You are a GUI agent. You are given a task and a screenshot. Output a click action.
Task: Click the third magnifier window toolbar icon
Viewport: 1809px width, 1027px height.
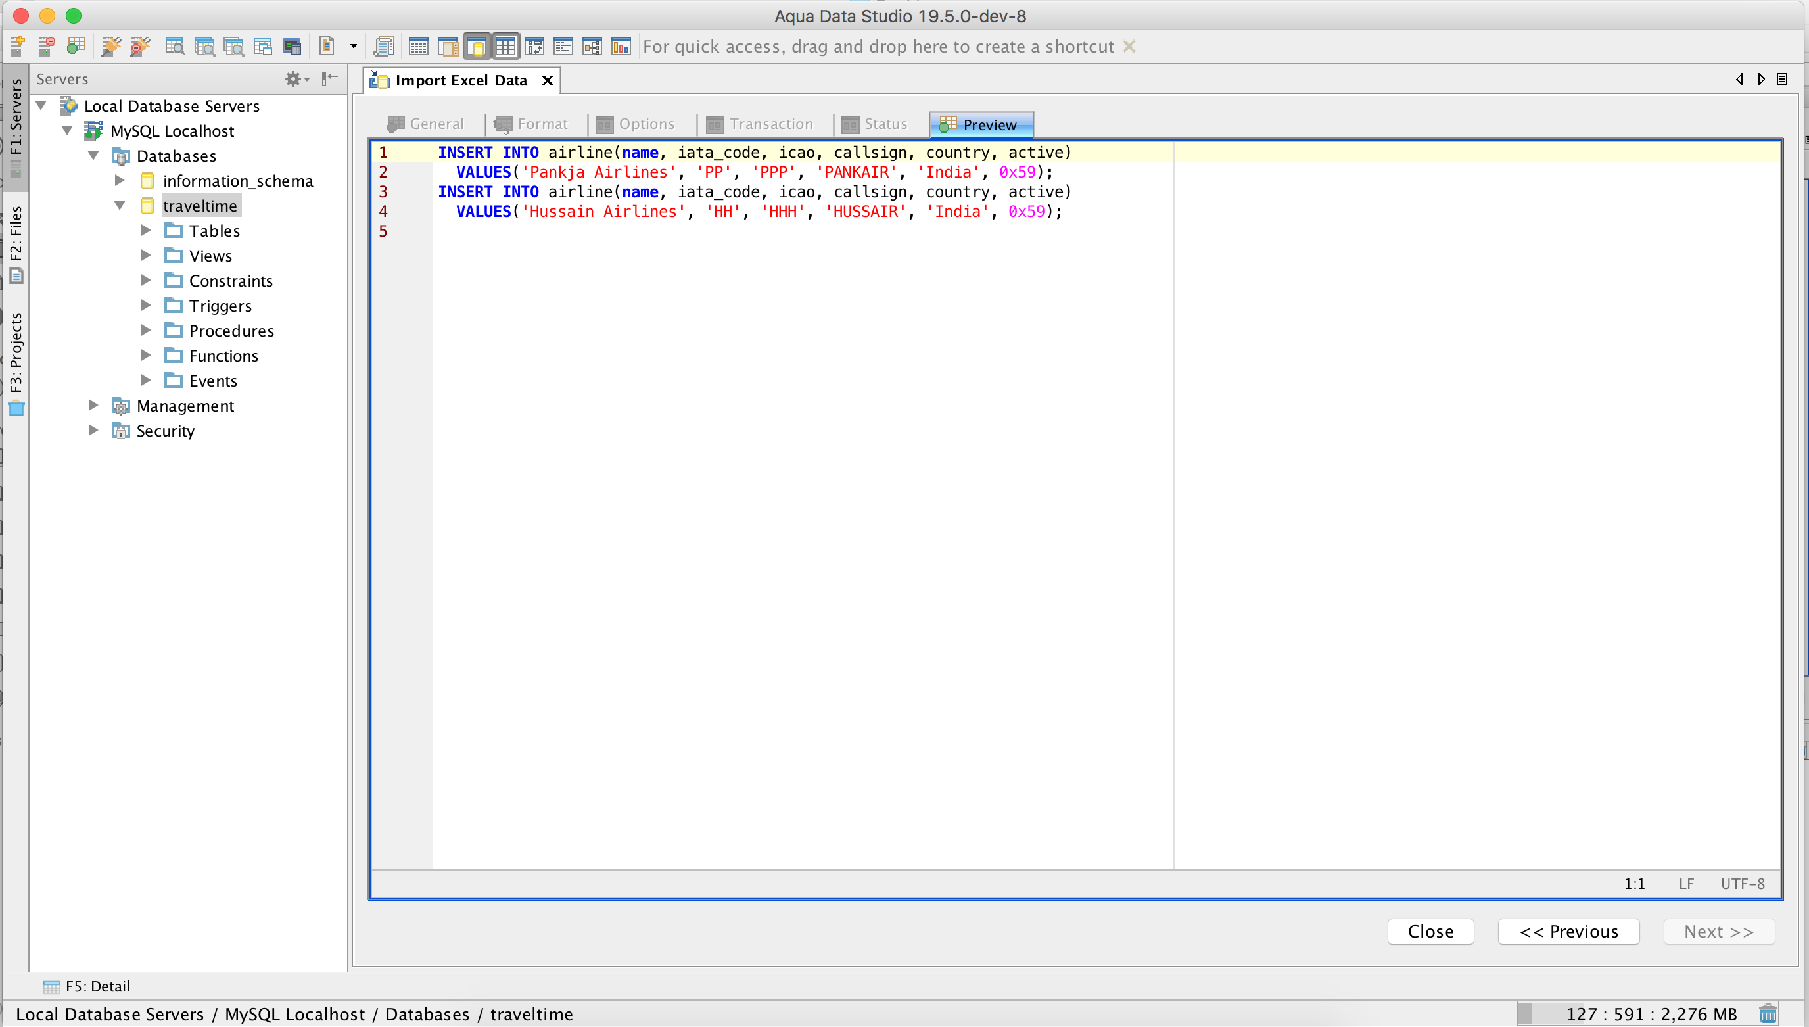pos(233,47)
